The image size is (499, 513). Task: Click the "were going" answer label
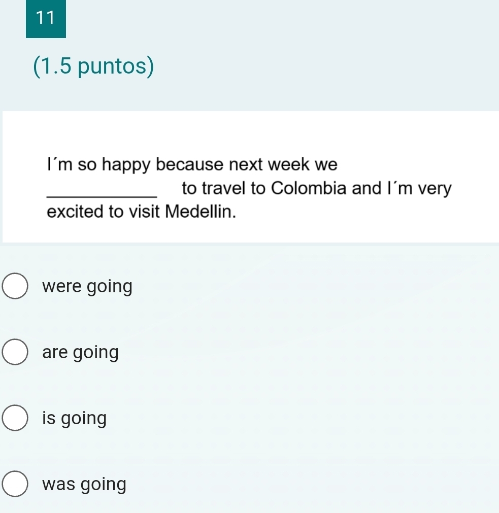(x=87, y=287)
